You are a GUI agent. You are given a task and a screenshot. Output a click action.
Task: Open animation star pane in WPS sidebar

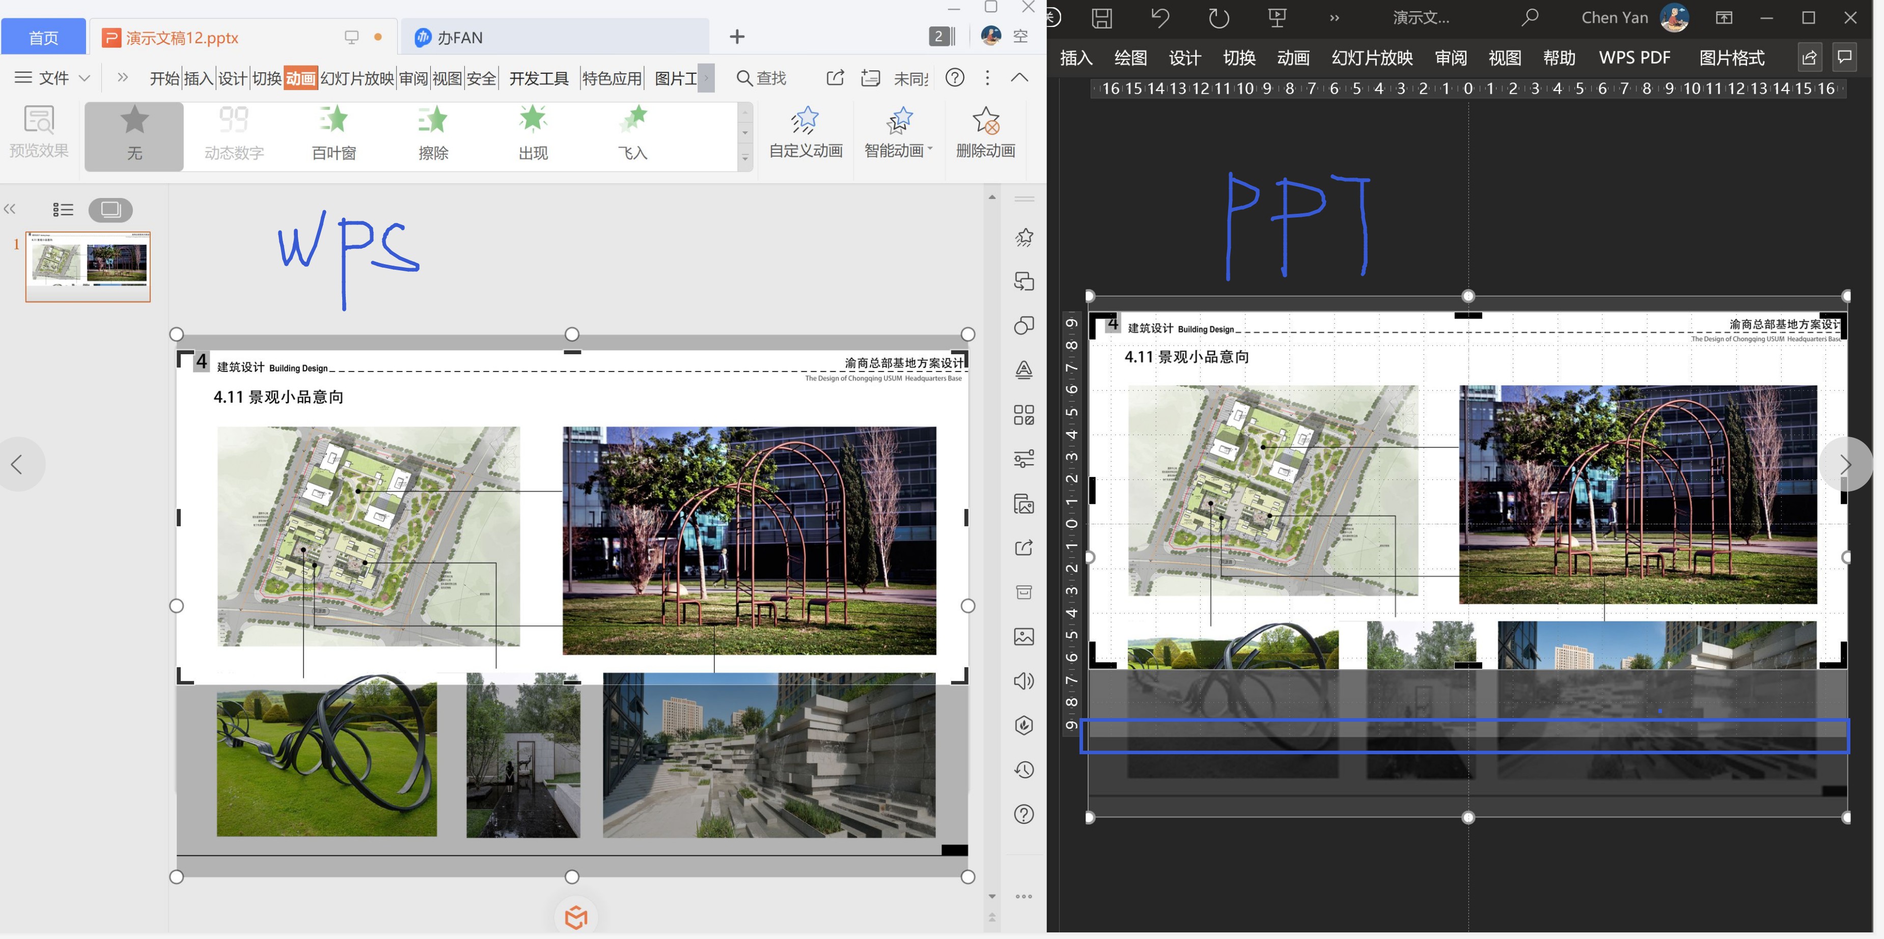tap(1024, 237)
